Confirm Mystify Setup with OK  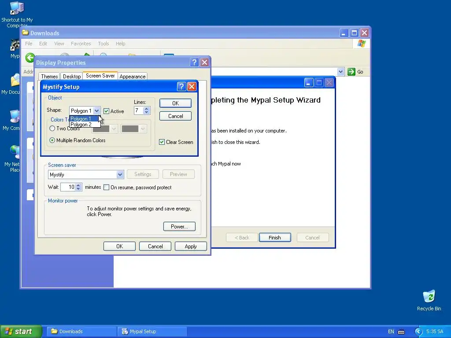(x=175, y=103)
